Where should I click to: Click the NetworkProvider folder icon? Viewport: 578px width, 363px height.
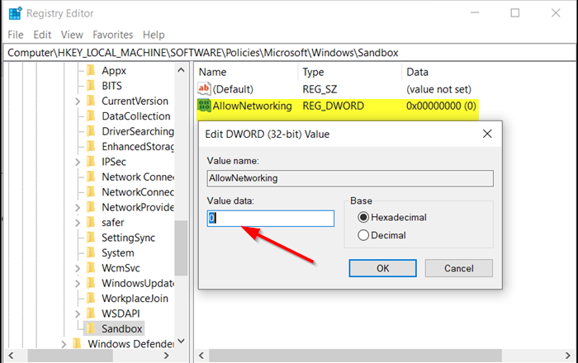point(91,207)
